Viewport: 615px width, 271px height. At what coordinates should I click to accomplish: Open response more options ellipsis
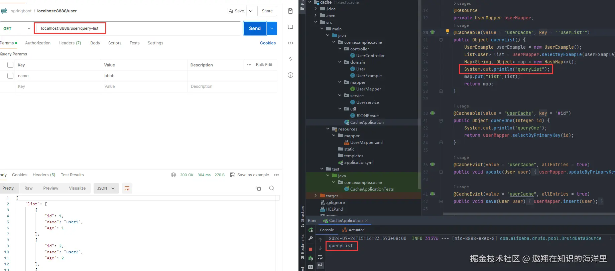276,175
